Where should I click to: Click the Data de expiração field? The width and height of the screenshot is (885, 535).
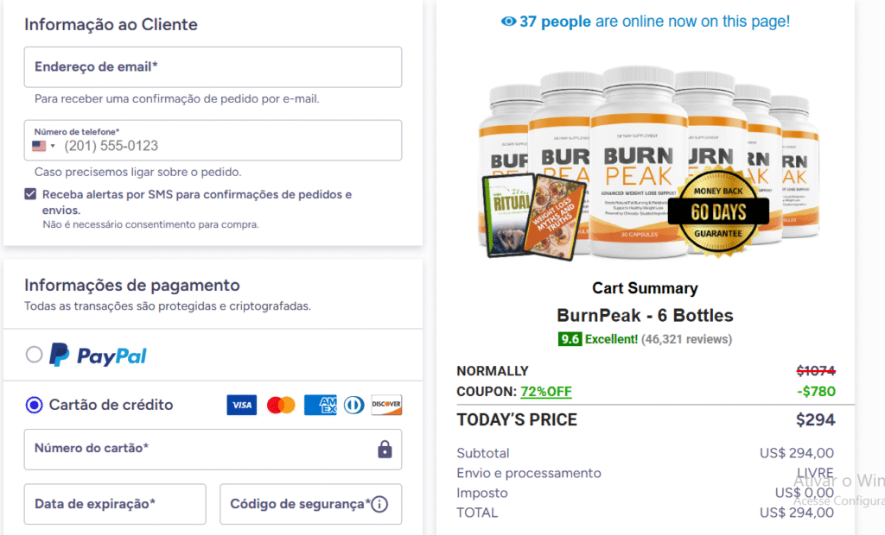click(x=115, y=504)
